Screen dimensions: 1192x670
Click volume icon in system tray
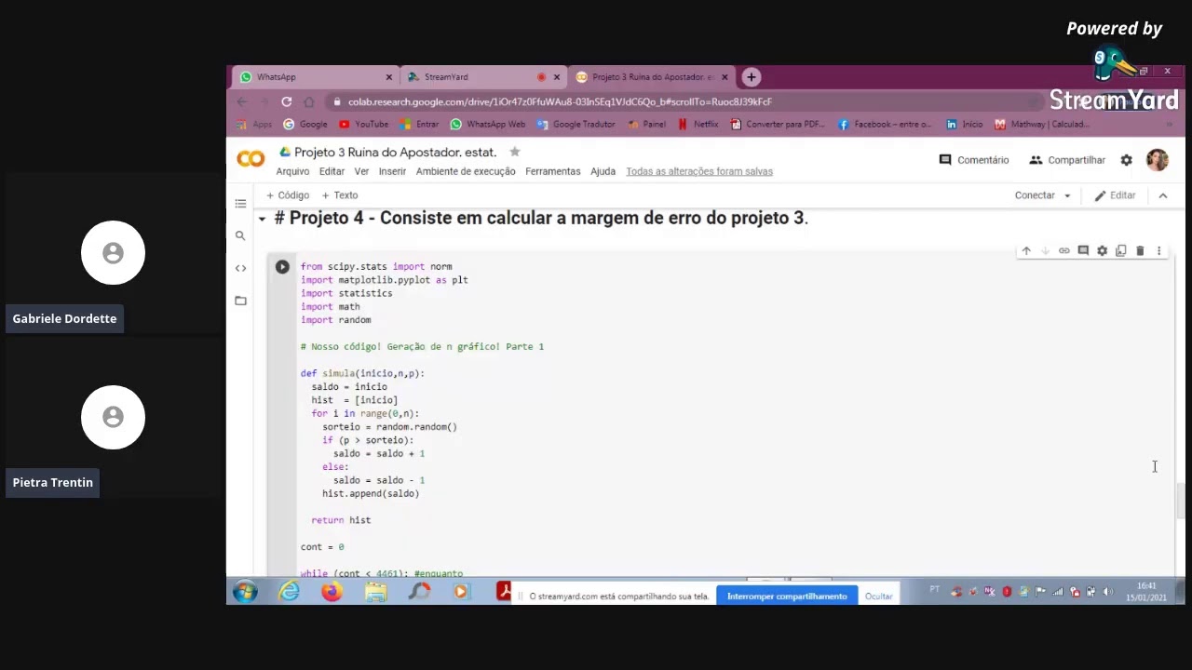coord(1108,592)
